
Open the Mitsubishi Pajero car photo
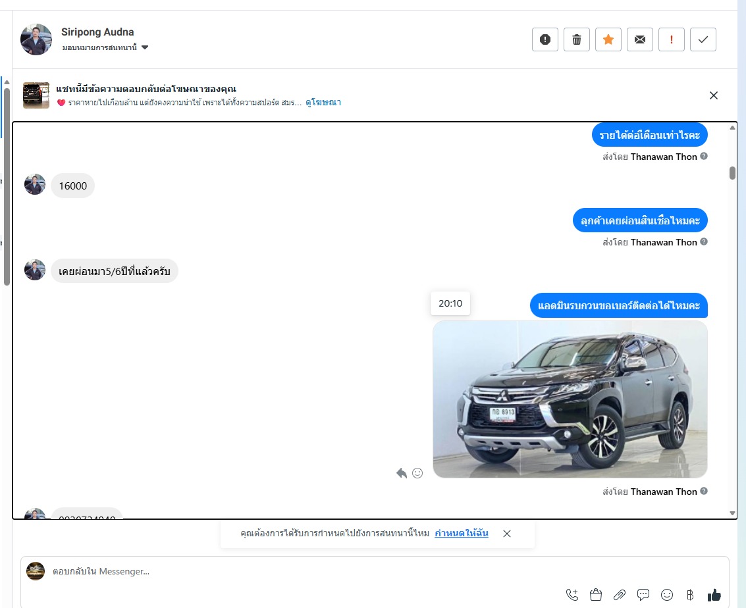[x=570, y=399]
